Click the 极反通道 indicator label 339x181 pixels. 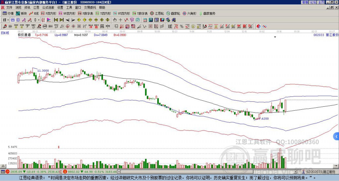(x=24, y=35)
